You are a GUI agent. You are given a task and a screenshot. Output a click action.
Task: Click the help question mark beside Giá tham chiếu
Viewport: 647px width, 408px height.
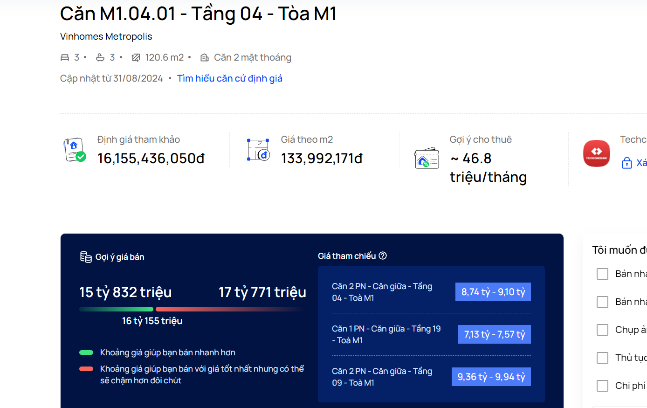pos(383,256)
